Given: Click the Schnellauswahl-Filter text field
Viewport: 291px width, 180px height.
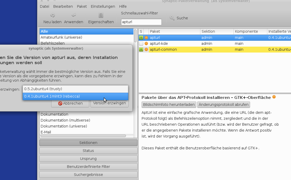Looking at the screenshot, I should click(141, 22).
